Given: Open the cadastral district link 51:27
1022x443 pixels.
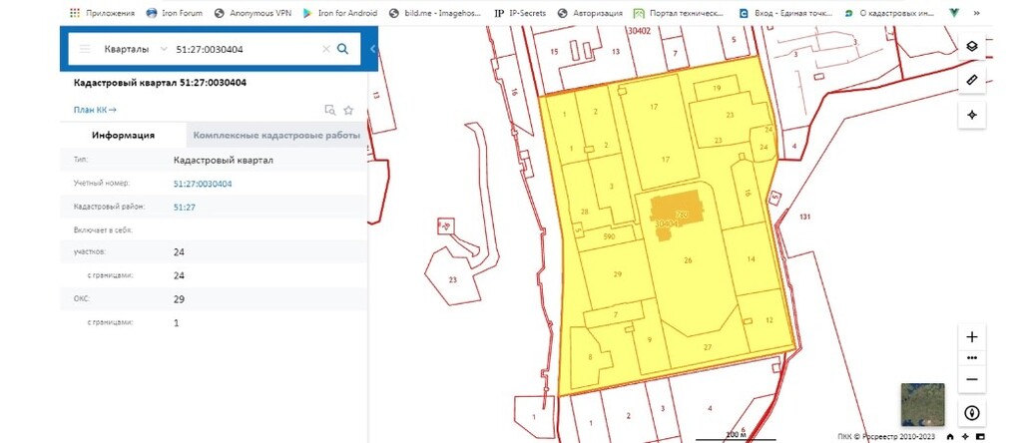Looking at the screenshot, I should pyautogui.click(x=185, y=208).
